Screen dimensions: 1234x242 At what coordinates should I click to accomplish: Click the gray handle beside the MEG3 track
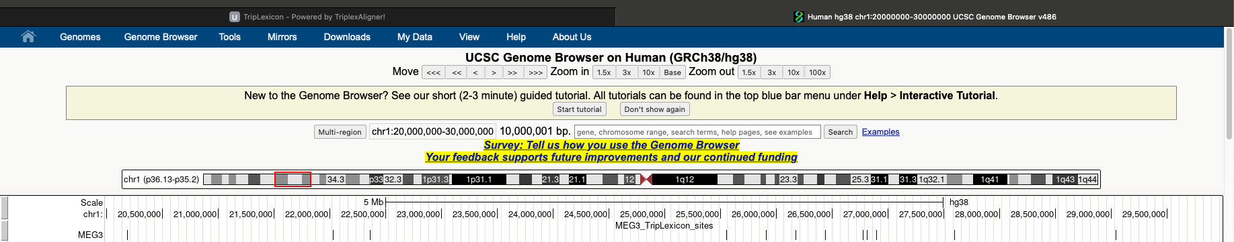tap(4, 231)
